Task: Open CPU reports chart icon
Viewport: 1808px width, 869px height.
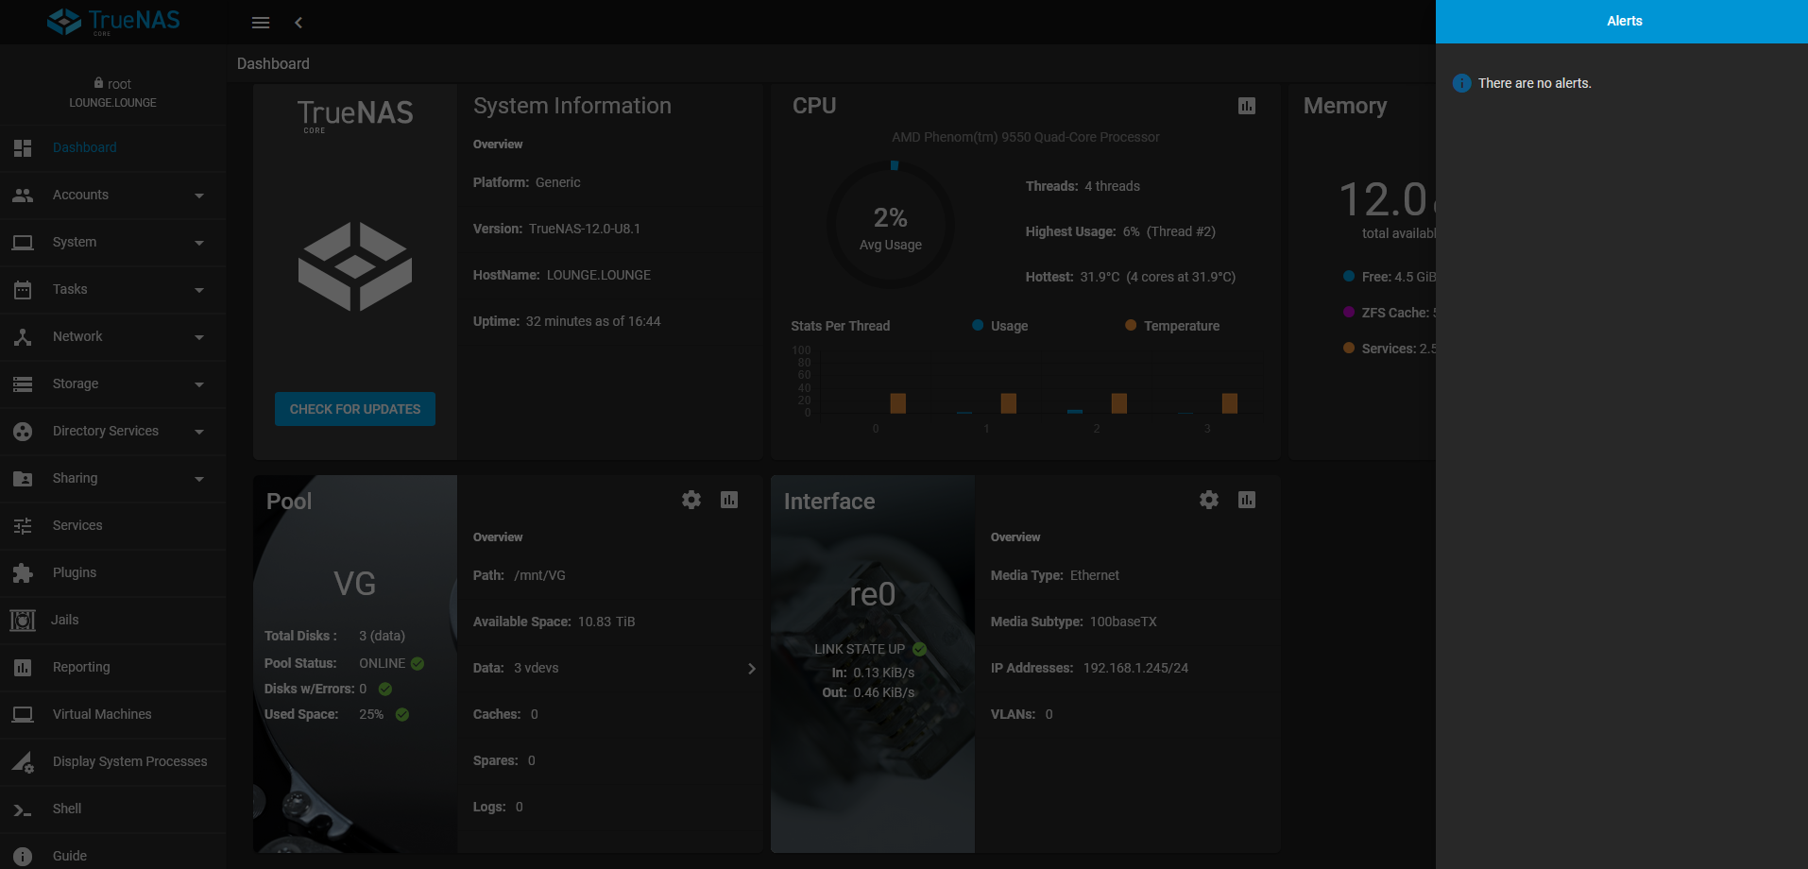Action: pos(1247,106)
